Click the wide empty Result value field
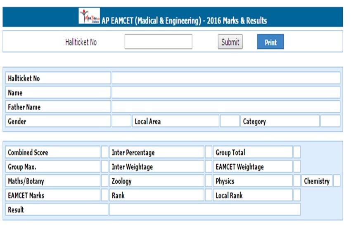 (204, 210)
